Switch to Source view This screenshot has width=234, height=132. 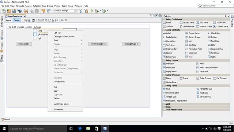(8, 20)
